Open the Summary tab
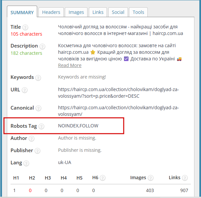 (22, 12)
